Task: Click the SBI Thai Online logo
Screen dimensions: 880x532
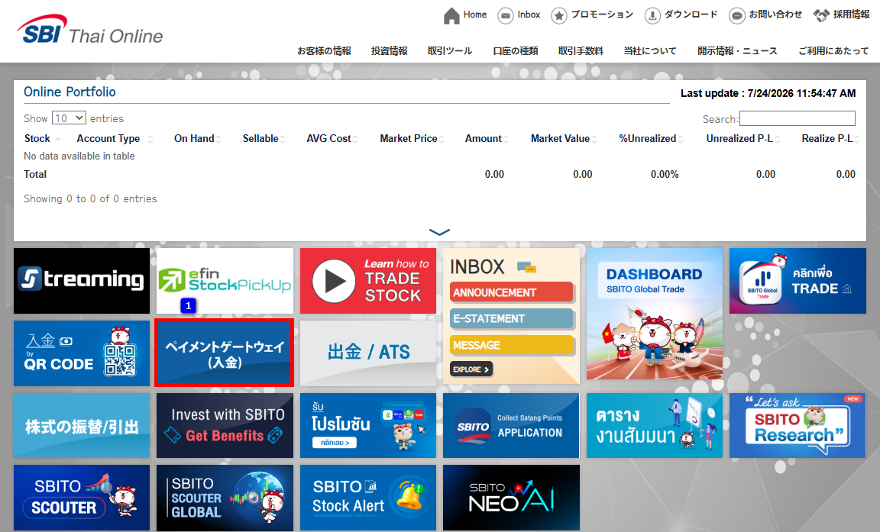Action: [90, 30]
